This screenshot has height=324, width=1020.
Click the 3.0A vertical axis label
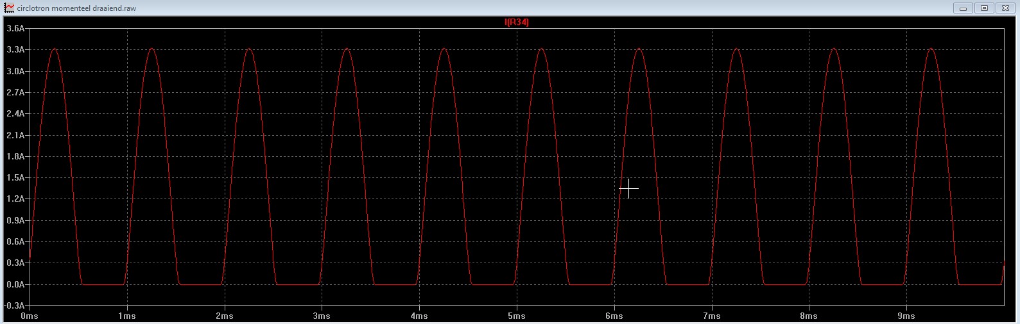(15, 71)
